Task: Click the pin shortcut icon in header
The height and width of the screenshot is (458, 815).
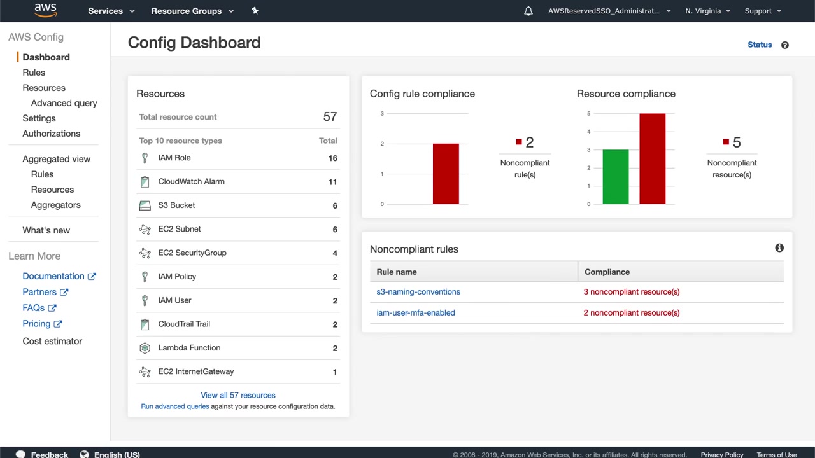Action: coord(255,11)
